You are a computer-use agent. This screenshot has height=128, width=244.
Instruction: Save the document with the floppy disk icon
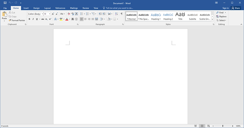[5, 3]
